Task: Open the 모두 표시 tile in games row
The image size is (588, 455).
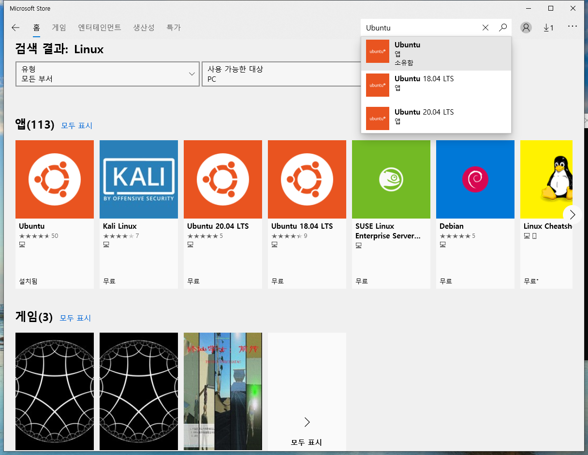Action: (x=307, y=391)
